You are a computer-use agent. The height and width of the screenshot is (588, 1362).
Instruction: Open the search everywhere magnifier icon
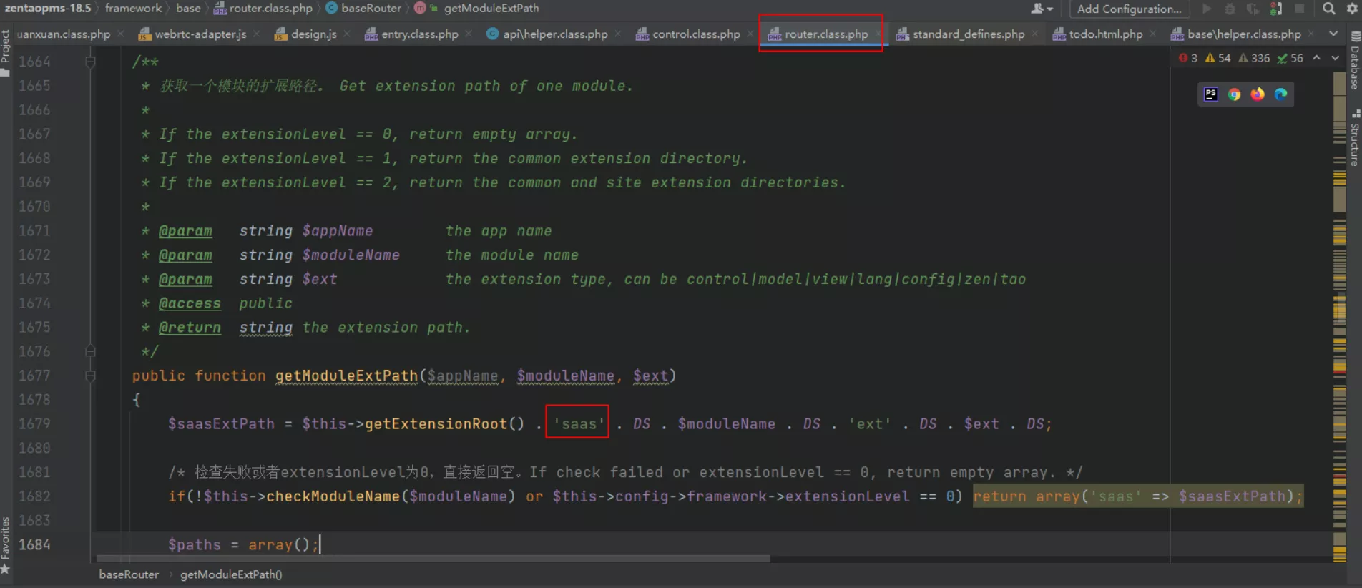pos(1328,9)
